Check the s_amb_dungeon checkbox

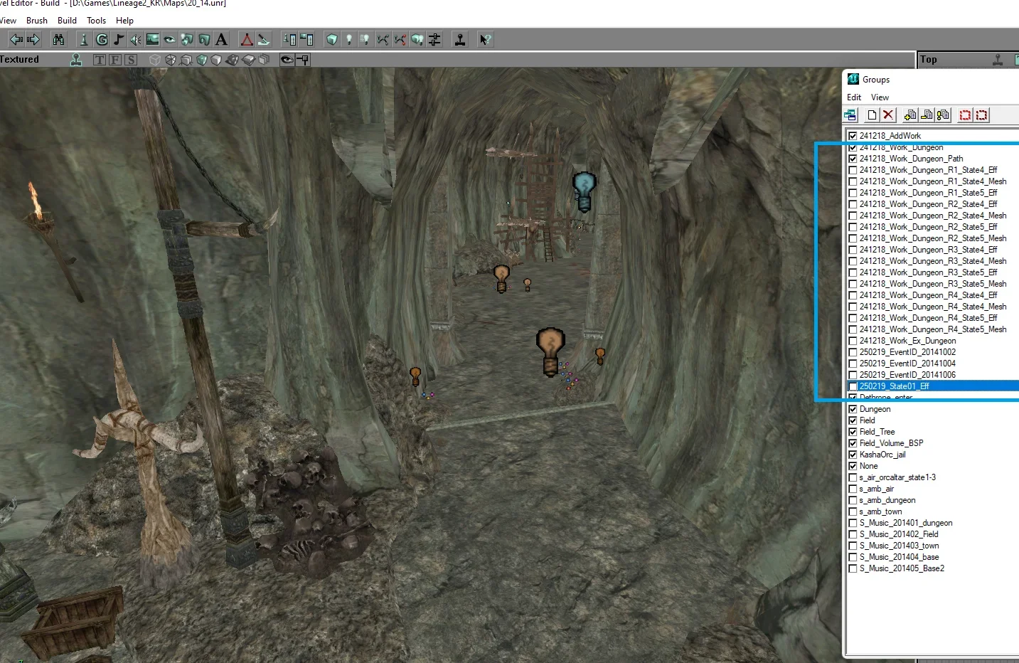point(853,500)
